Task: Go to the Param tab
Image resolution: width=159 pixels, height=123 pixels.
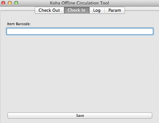Action: [x=115, y=10]
